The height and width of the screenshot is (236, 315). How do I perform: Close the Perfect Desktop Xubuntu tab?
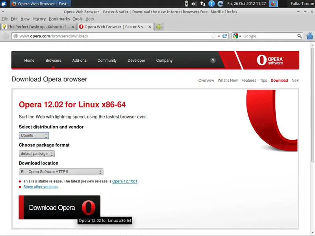tap(73, 27)
